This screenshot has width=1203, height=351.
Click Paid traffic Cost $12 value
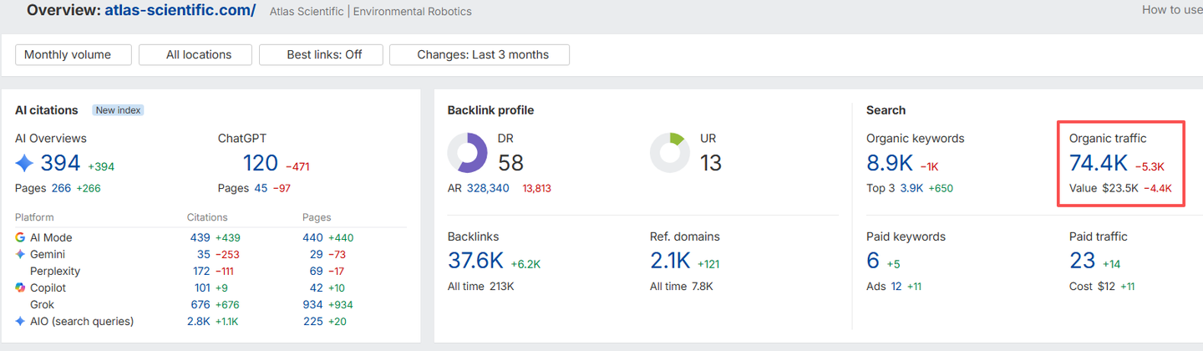[1106, 286]
